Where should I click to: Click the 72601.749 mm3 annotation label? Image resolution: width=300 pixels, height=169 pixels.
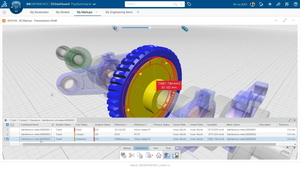(x=169, y=85)
